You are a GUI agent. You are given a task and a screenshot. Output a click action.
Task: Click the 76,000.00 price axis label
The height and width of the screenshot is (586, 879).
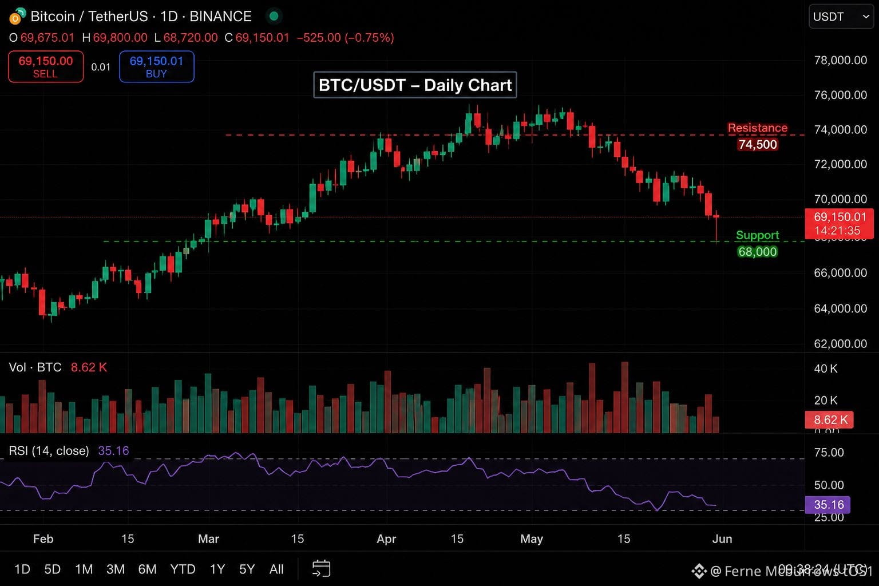click(x=840, y=95)
